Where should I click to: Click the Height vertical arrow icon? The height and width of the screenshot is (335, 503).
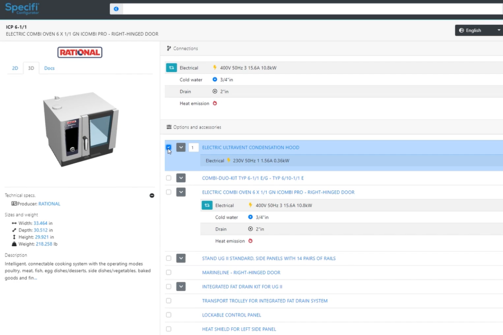point(14,237)
